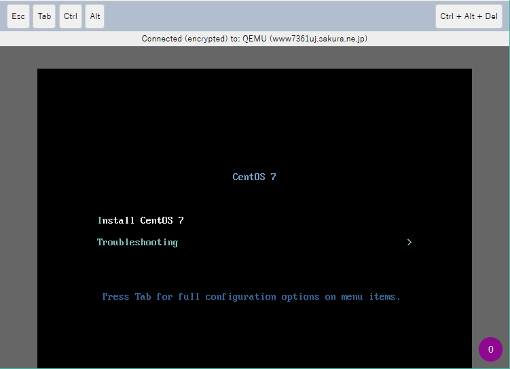510x369 pixels.
Task: Click the gray margin left of console
Action: coord(18,204)
